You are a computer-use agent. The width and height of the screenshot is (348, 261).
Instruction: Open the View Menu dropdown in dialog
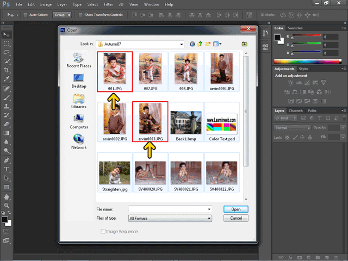[217, 44]
